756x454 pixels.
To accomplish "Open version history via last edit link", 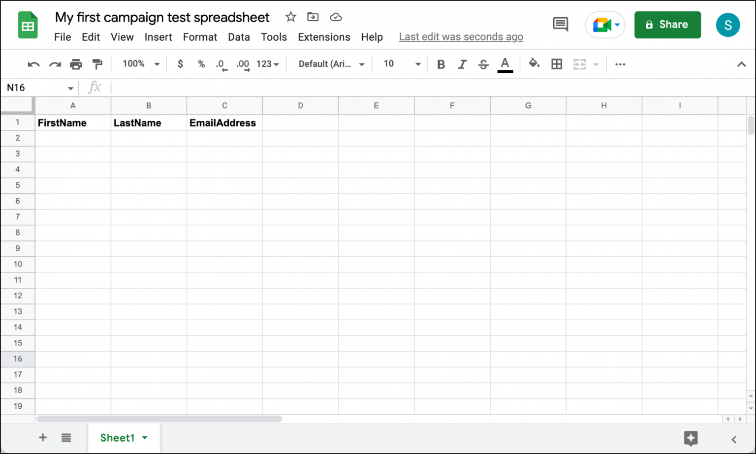I will pos(461,36).
